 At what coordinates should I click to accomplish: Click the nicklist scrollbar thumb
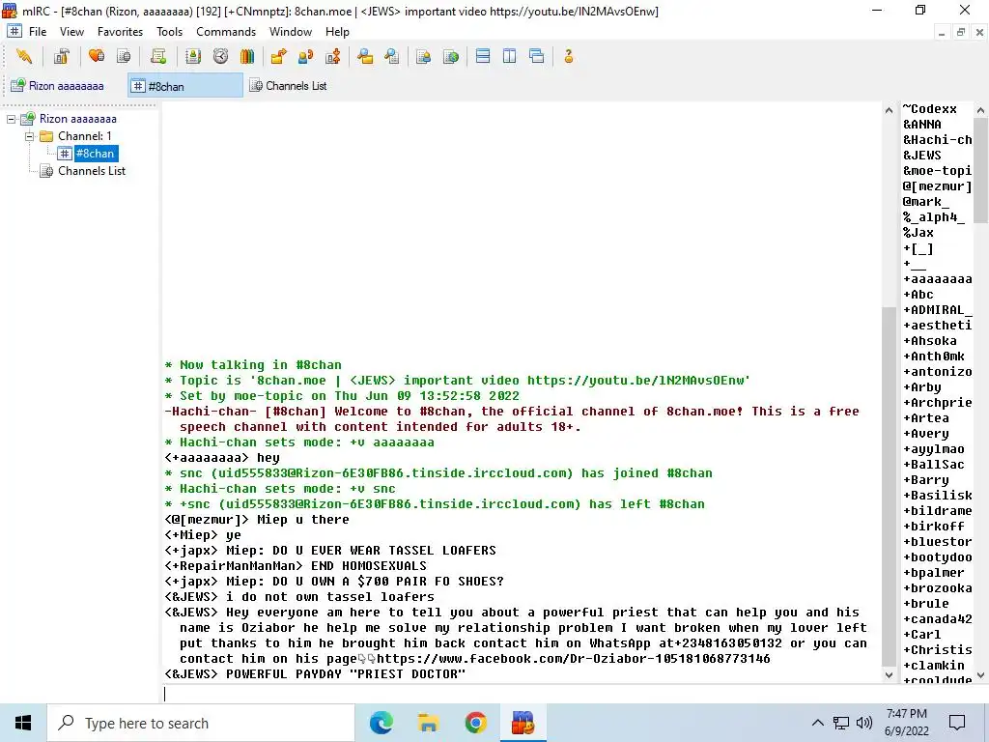click(x=981, y=170)
